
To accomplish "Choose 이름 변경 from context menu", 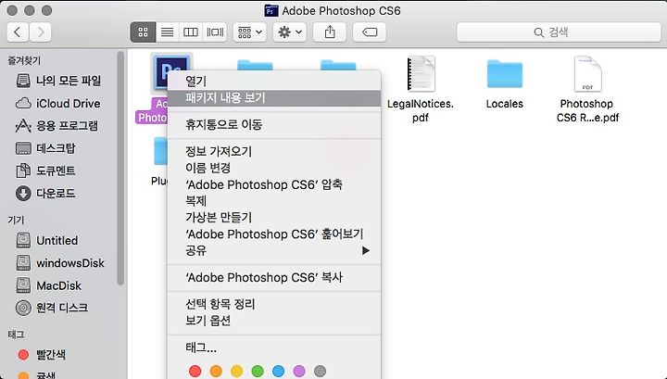I will pos(274,168).
